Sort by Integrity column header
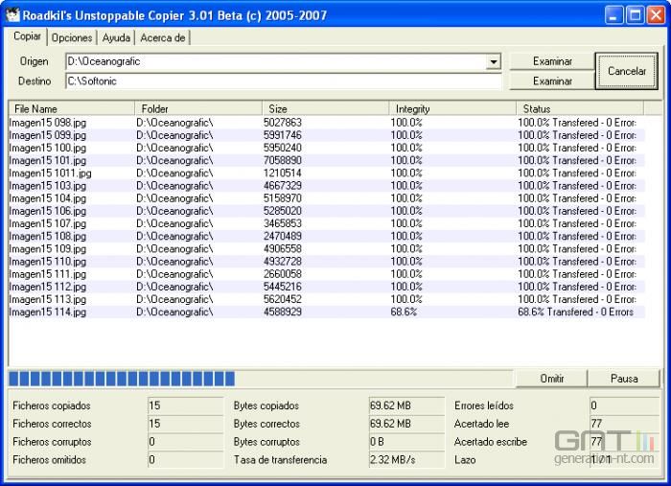The image size is (671, 486). click(x=452, y=108)
